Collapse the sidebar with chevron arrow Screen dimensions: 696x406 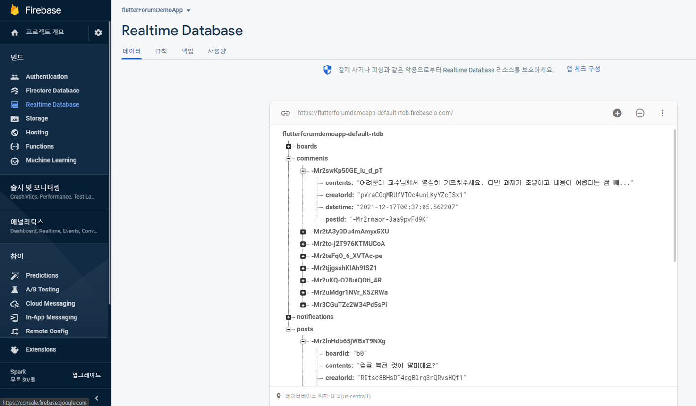[97, 398]
